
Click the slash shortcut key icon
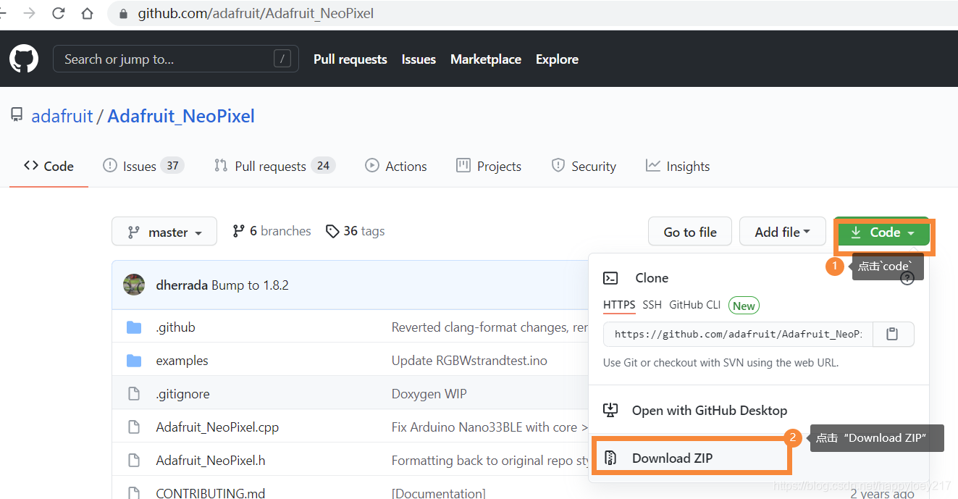[x=282, y=59]
